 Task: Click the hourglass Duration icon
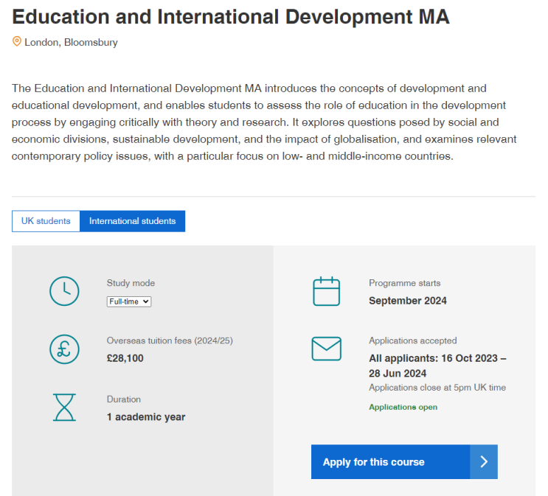[64, 408]
